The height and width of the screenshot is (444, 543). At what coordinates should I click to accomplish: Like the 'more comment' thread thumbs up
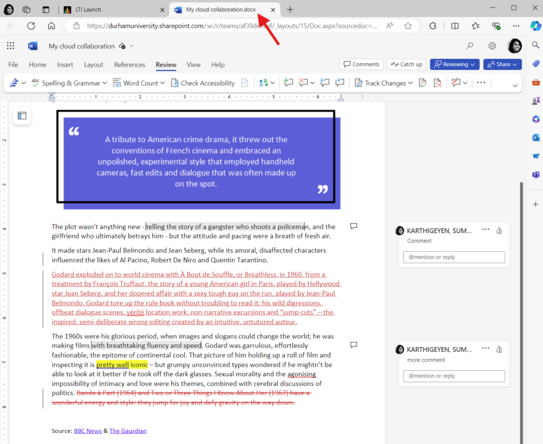coord(499,349)
